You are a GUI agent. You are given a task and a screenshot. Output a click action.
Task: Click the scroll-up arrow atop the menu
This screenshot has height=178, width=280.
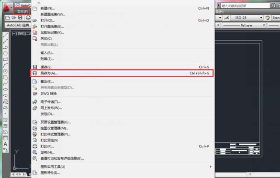pyautogui.click(x=39, y=3)
